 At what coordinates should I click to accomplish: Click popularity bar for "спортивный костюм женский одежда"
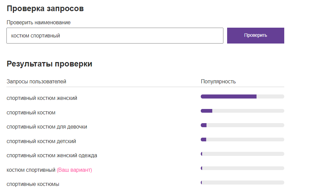pos(242,154)
